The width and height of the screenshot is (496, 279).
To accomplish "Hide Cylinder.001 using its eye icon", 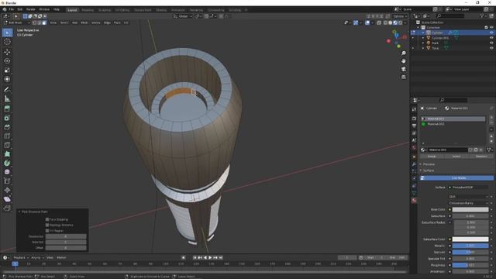I will point(491,38).
